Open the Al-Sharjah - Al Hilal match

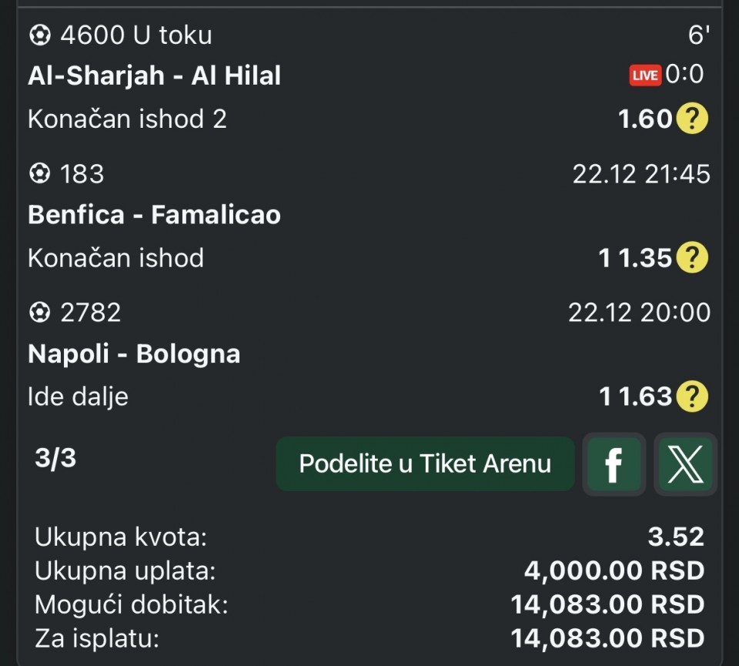pyautogui.click(x=154, y=75)
